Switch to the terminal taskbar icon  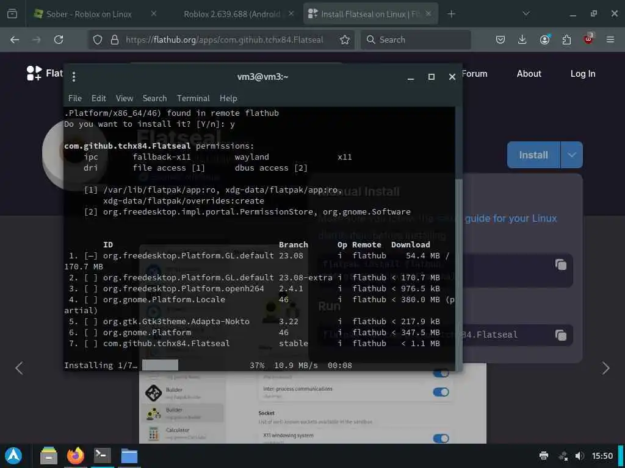[102, 455]
